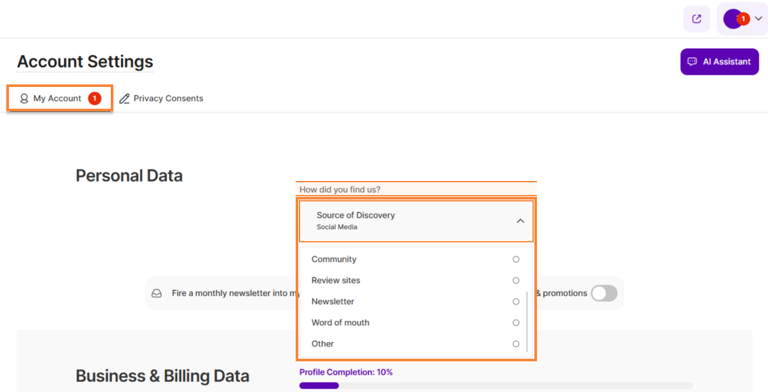Open the user avatar profile menu
Image resolution: width=768 pixels, height=392 pixels.
[x=732, y=19]
